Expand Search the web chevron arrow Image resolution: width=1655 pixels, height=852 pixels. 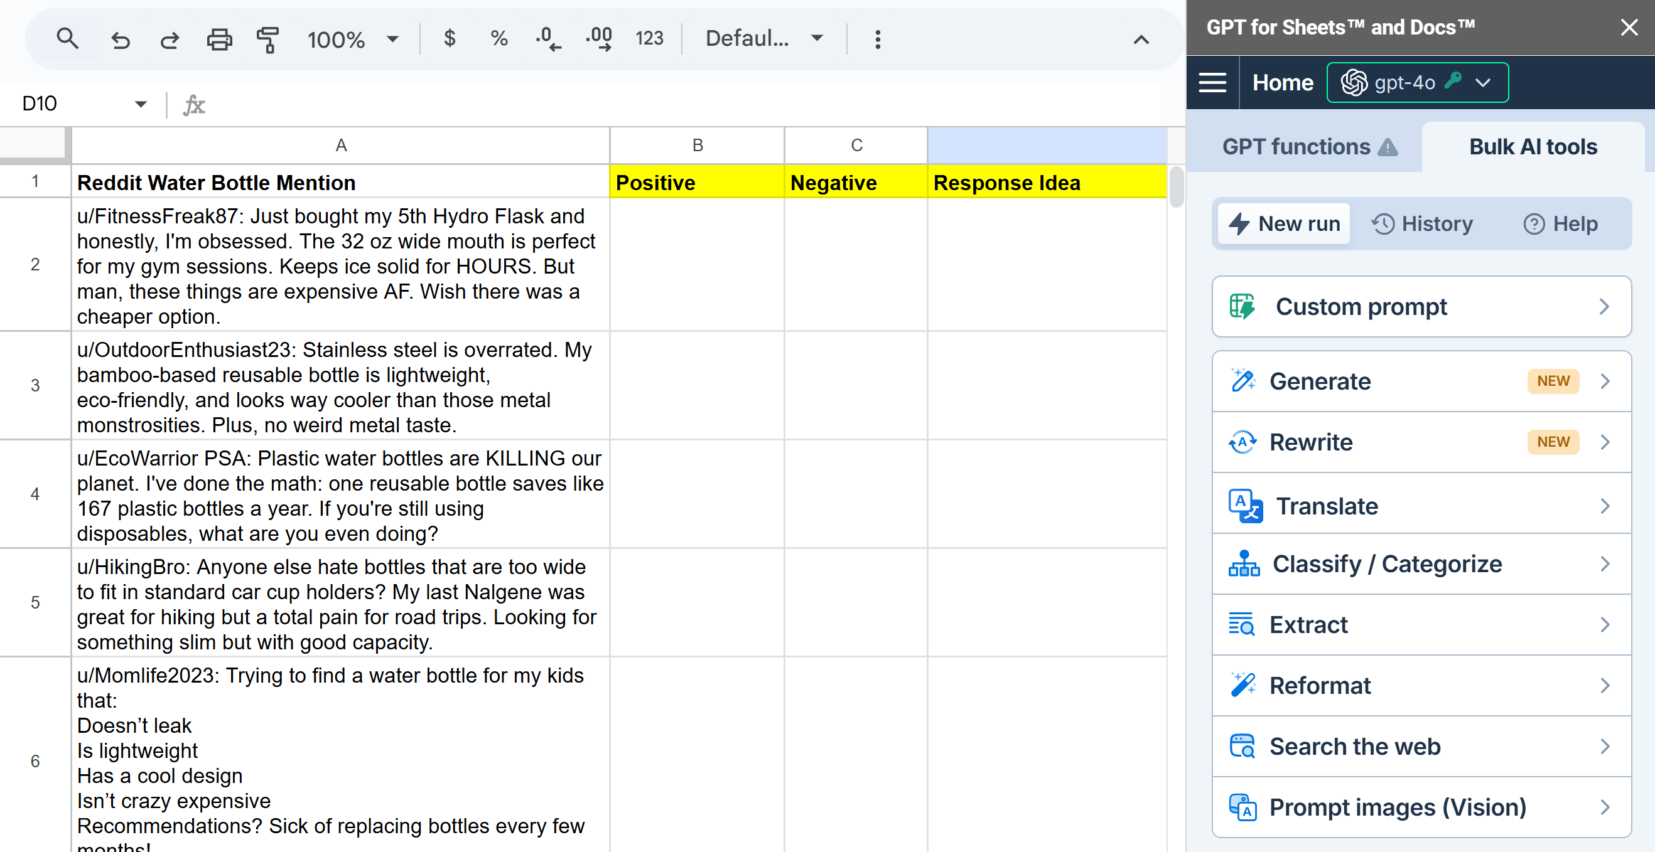click(x=1605, y=746)
